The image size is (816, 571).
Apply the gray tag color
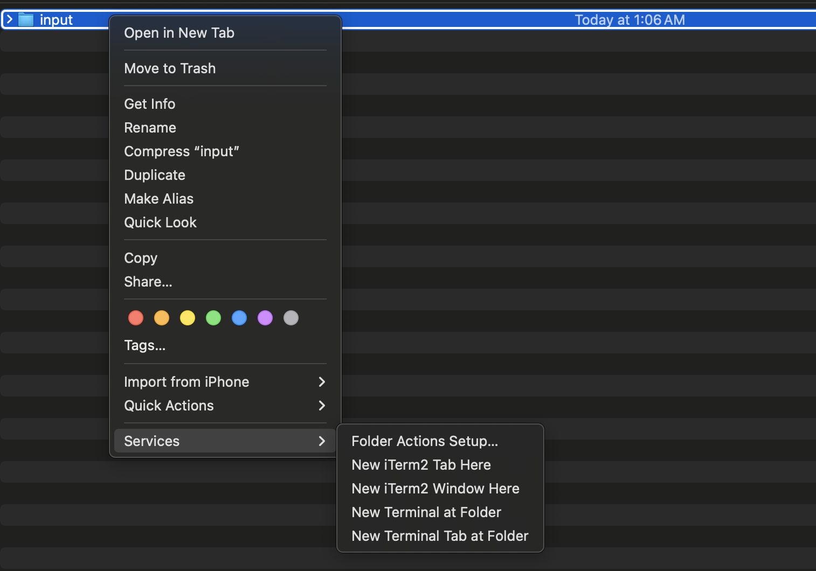(x=291, y=318)
